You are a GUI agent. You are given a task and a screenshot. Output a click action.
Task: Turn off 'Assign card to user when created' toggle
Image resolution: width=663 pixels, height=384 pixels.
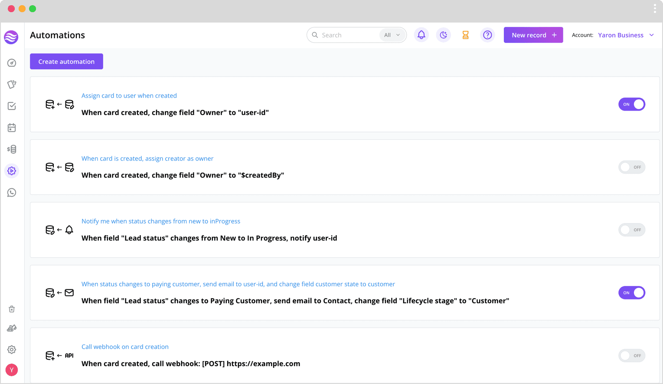click(632, 104)
